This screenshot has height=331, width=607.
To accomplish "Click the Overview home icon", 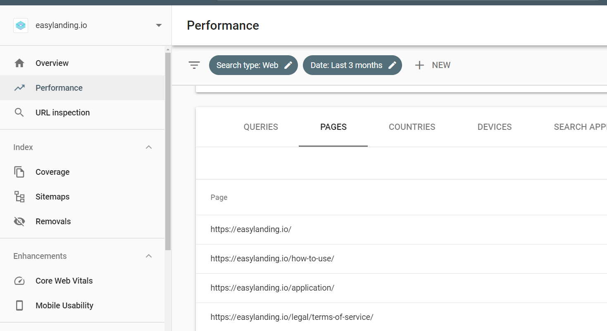I will 19,63.
